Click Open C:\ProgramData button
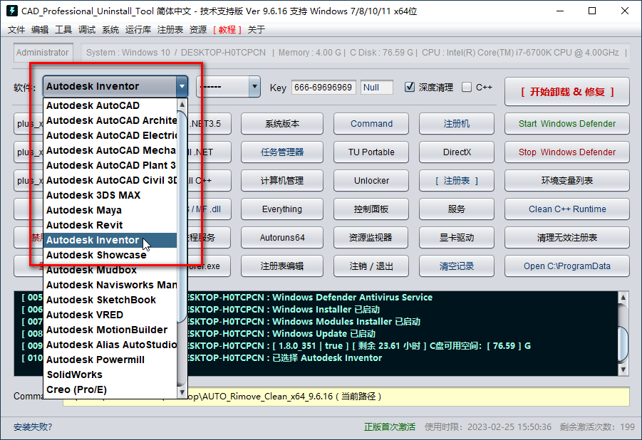 point(567,266)
